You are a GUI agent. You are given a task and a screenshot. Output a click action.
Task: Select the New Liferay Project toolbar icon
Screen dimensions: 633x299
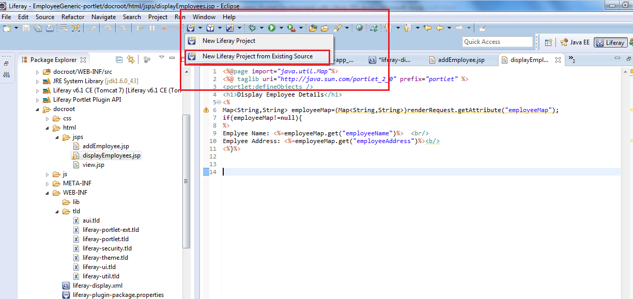click(x=192, y=27)
